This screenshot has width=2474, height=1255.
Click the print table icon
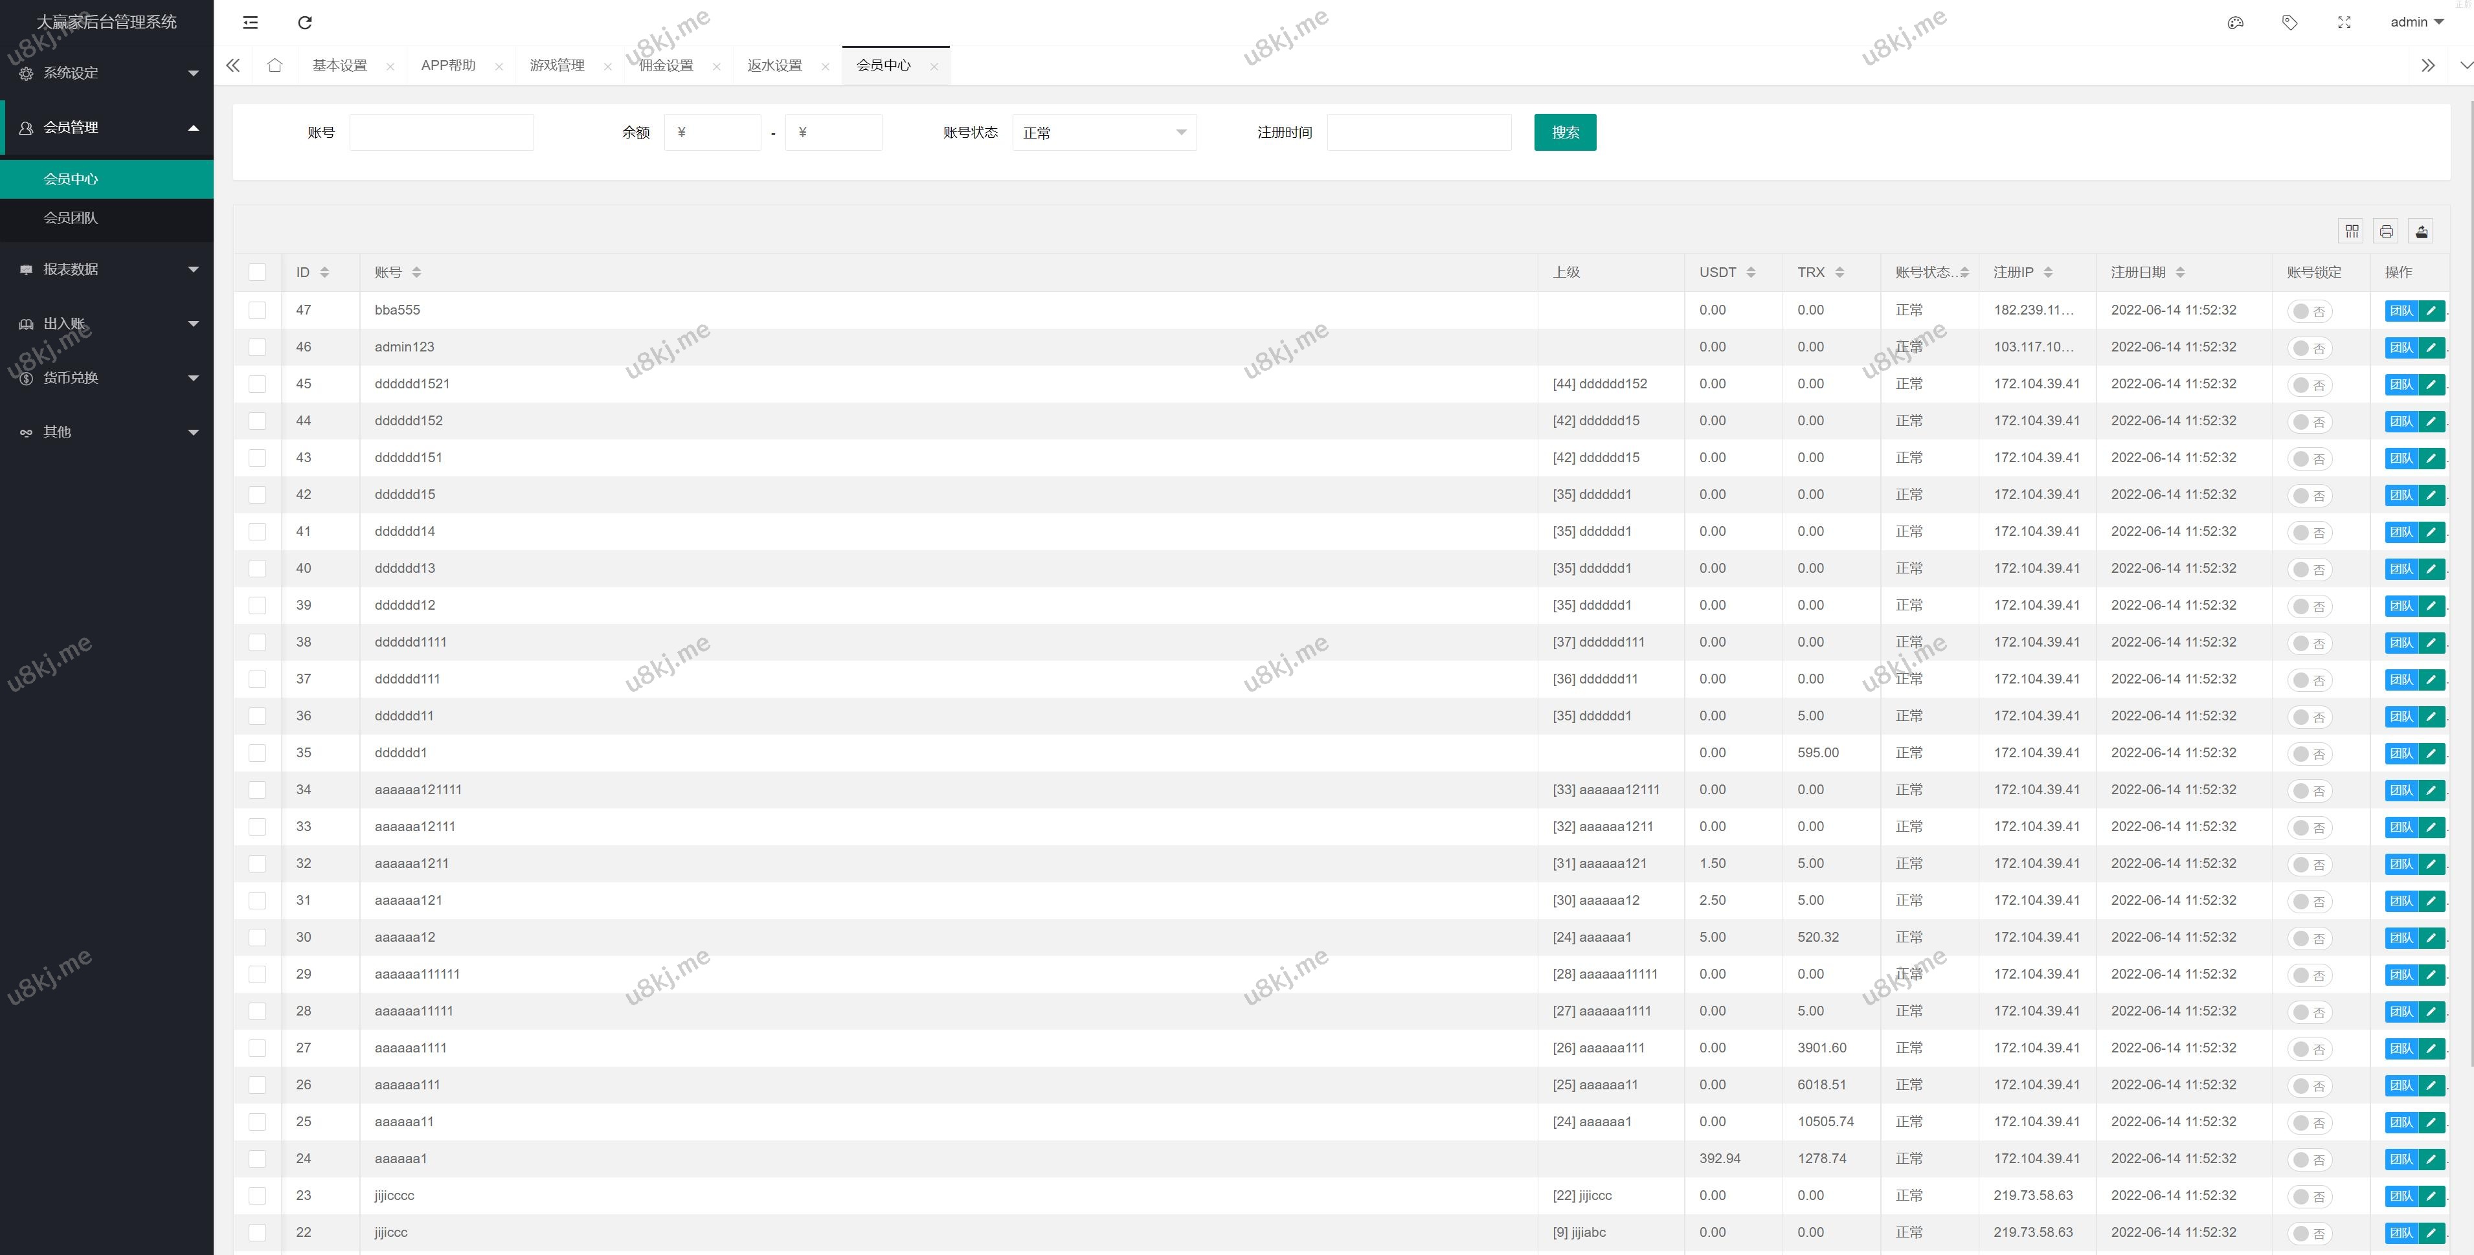point(2386,232)
